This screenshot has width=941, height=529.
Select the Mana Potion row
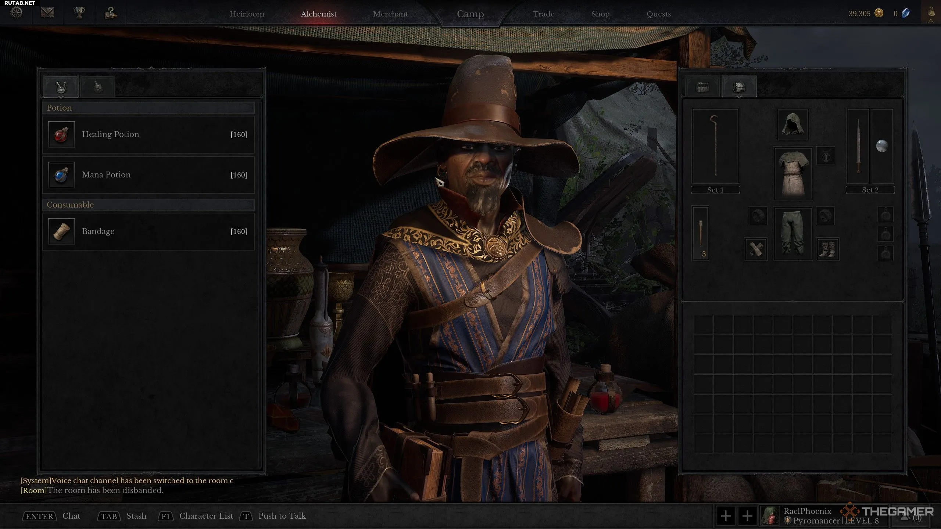point(149,175)
